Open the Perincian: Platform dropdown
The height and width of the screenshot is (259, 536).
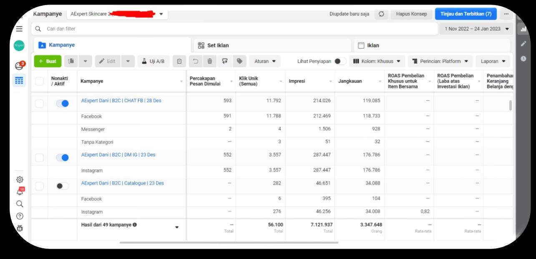click(x=440, y=62)
